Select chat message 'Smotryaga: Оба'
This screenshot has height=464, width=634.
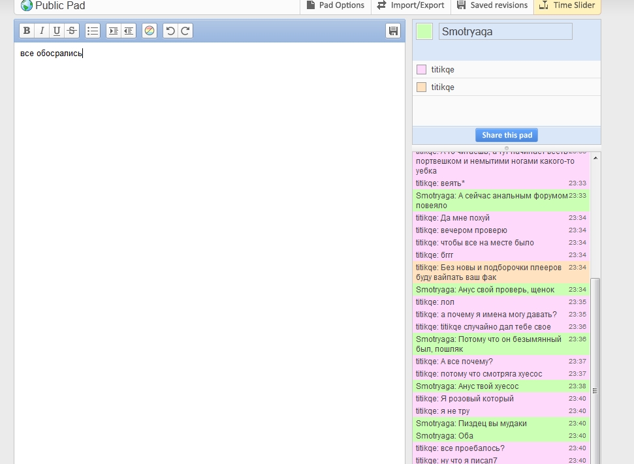[501, 436]
